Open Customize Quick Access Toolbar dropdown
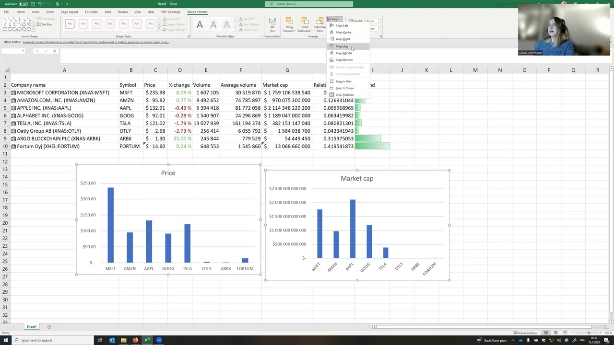Screen dimensions: 614x345 click(67, 4)
